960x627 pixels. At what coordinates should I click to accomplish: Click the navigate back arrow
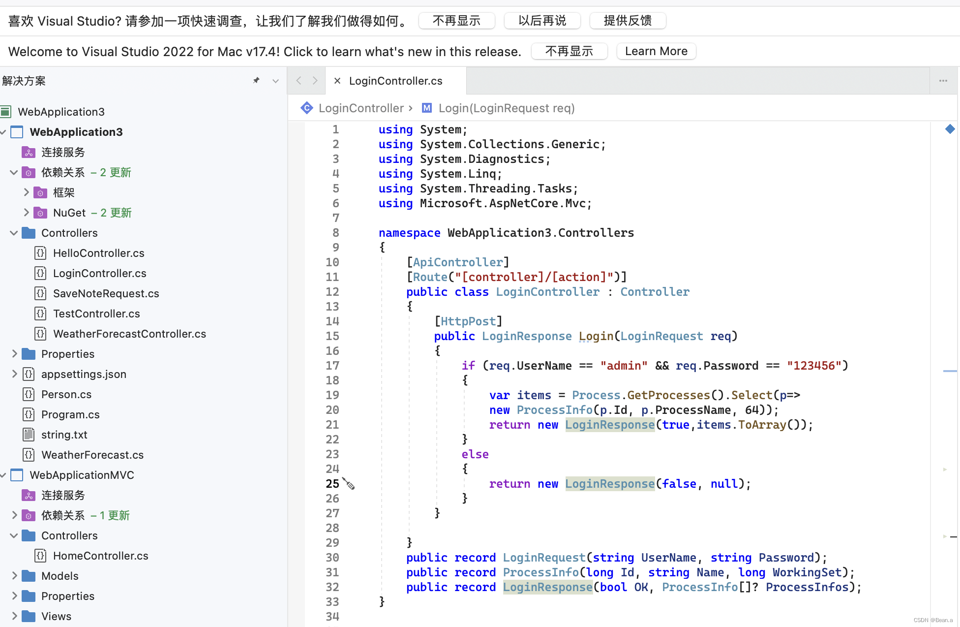(x=299, y=81)
